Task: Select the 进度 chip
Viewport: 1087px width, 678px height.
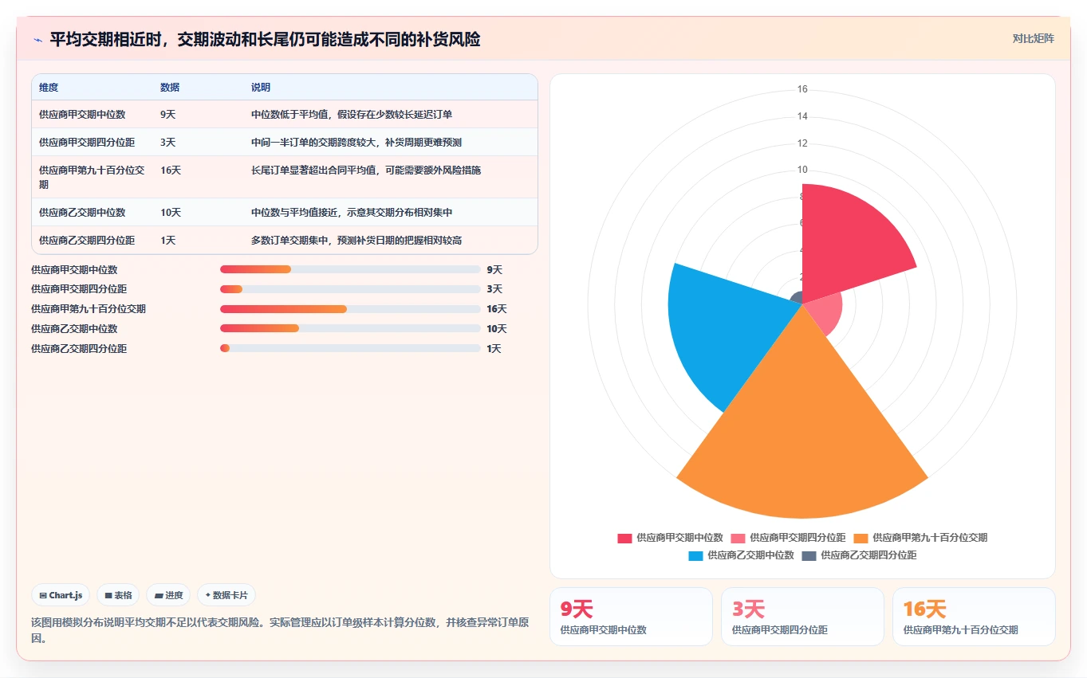Action: click(168, 595)
